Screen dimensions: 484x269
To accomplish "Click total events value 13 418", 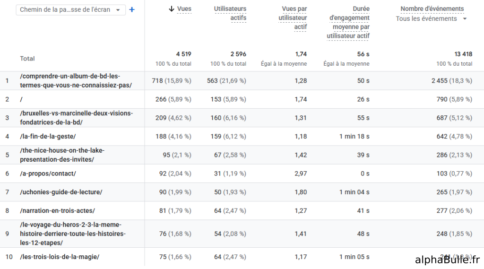I will click(463, 54).
